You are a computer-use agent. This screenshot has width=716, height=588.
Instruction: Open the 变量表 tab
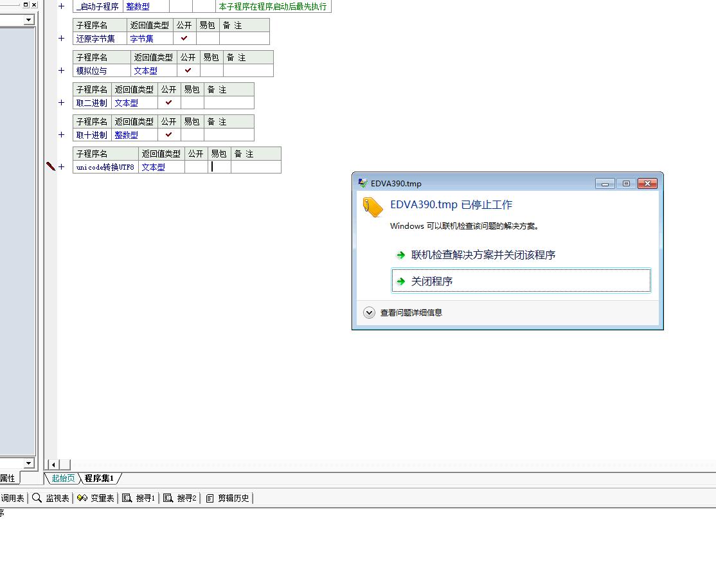95,498
